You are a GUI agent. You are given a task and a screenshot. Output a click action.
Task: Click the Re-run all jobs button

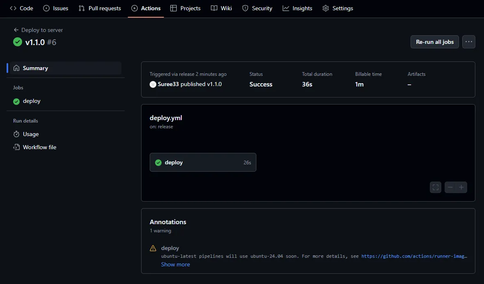pyautogui.click(x=434, y=42)
